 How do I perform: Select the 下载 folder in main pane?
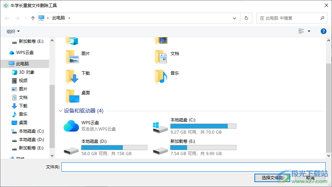(x=72, y=76)
